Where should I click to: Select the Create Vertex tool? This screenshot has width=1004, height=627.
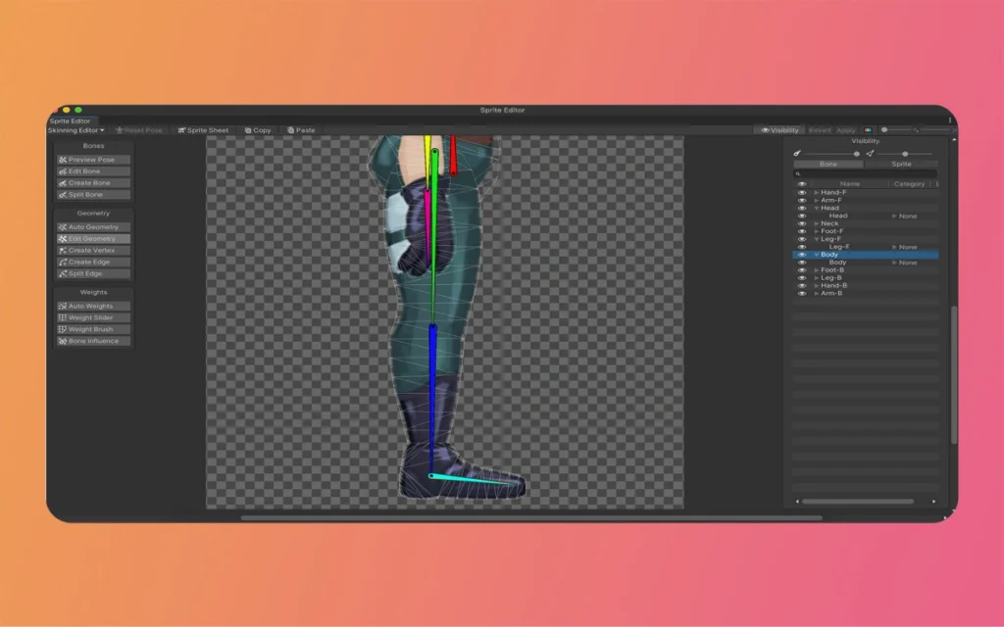click(x=92, y=250)
